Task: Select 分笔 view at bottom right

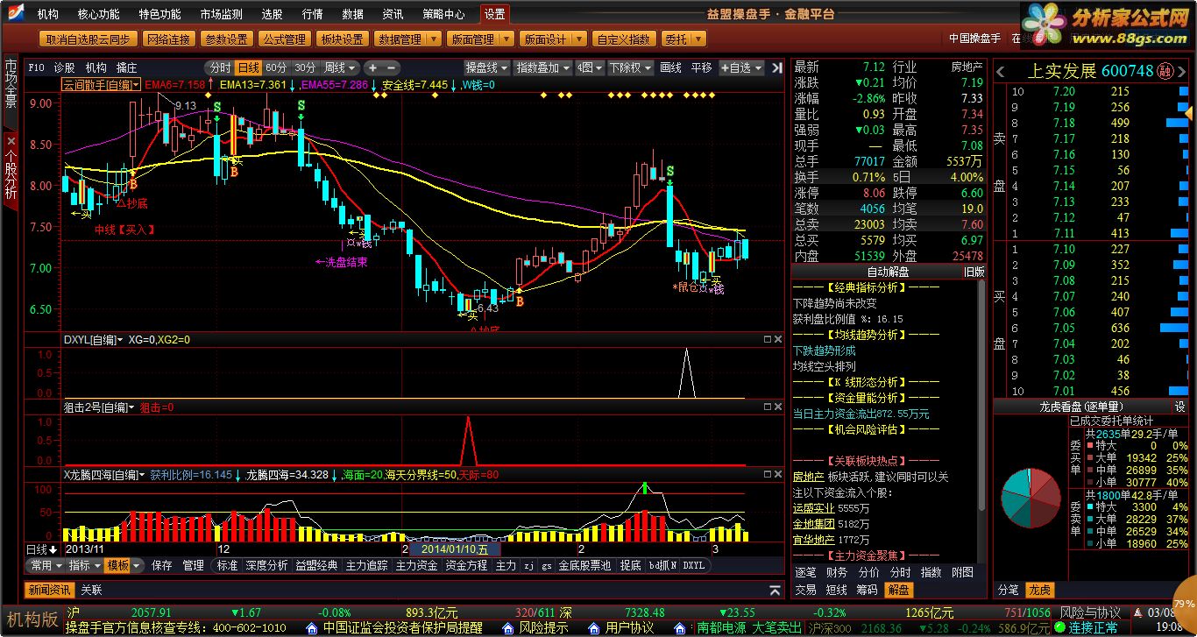Action: click(x=1009, y=590)
